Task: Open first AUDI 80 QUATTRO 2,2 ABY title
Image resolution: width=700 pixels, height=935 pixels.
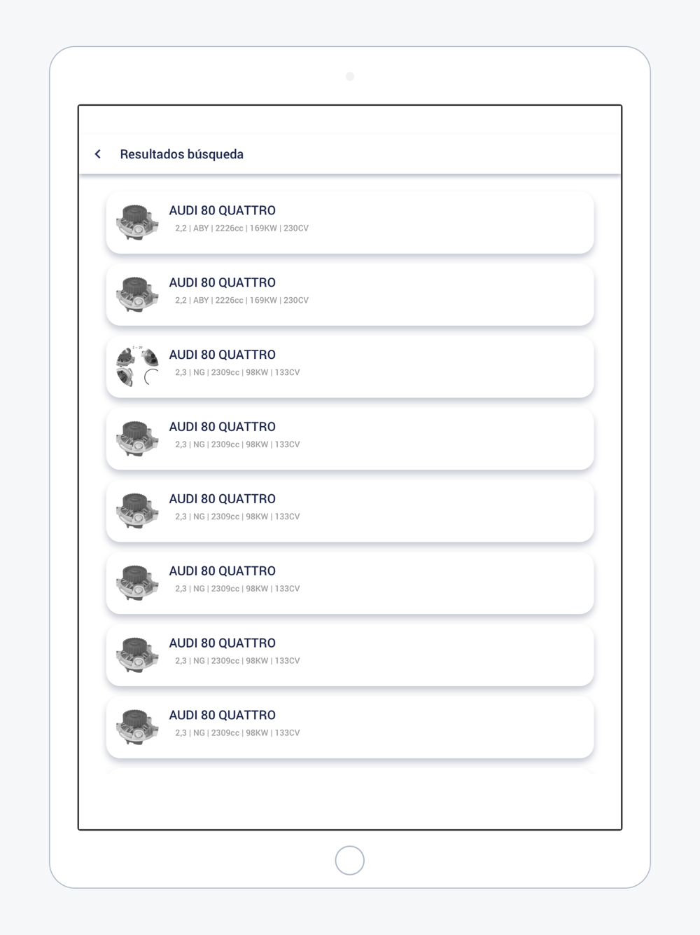Action: coord(222,210)
